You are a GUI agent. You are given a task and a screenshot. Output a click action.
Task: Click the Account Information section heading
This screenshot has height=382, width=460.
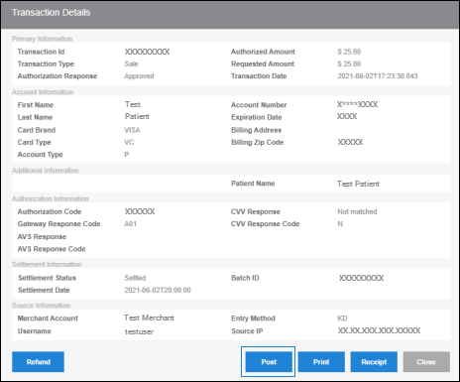(43, 92)
